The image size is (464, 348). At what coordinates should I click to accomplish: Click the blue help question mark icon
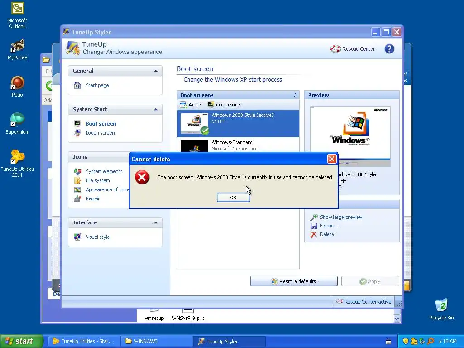(389, 49)
